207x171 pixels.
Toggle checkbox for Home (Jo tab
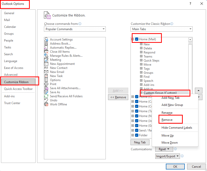[137, 121]
